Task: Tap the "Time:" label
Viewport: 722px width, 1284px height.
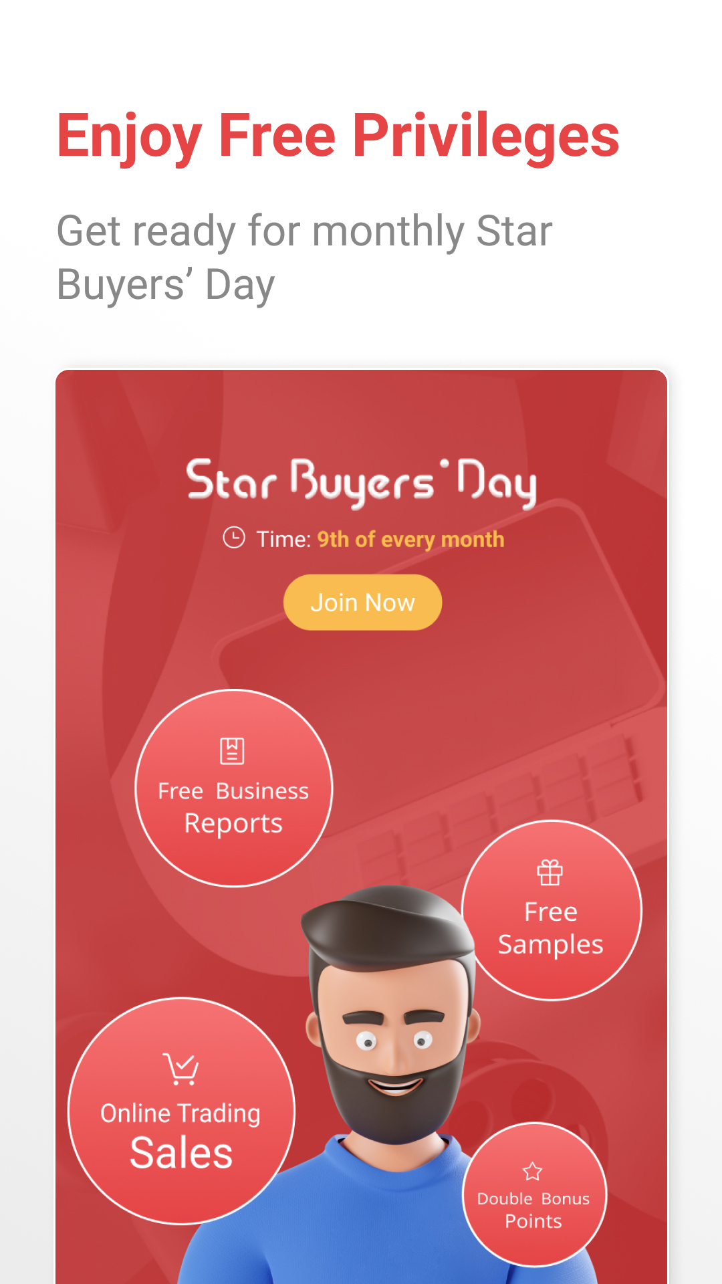Action: (284, 540)
